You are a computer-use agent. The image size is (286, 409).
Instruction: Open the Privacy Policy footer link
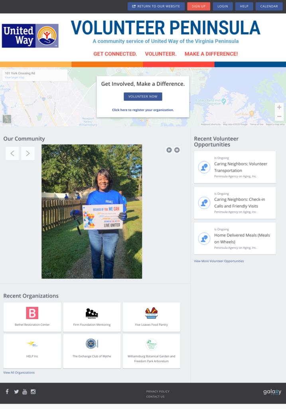click(x=158, y=391)
